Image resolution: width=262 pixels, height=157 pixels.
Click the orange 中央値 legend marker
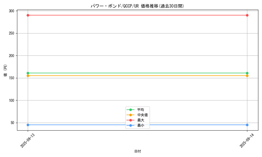(x=130, y=115)
